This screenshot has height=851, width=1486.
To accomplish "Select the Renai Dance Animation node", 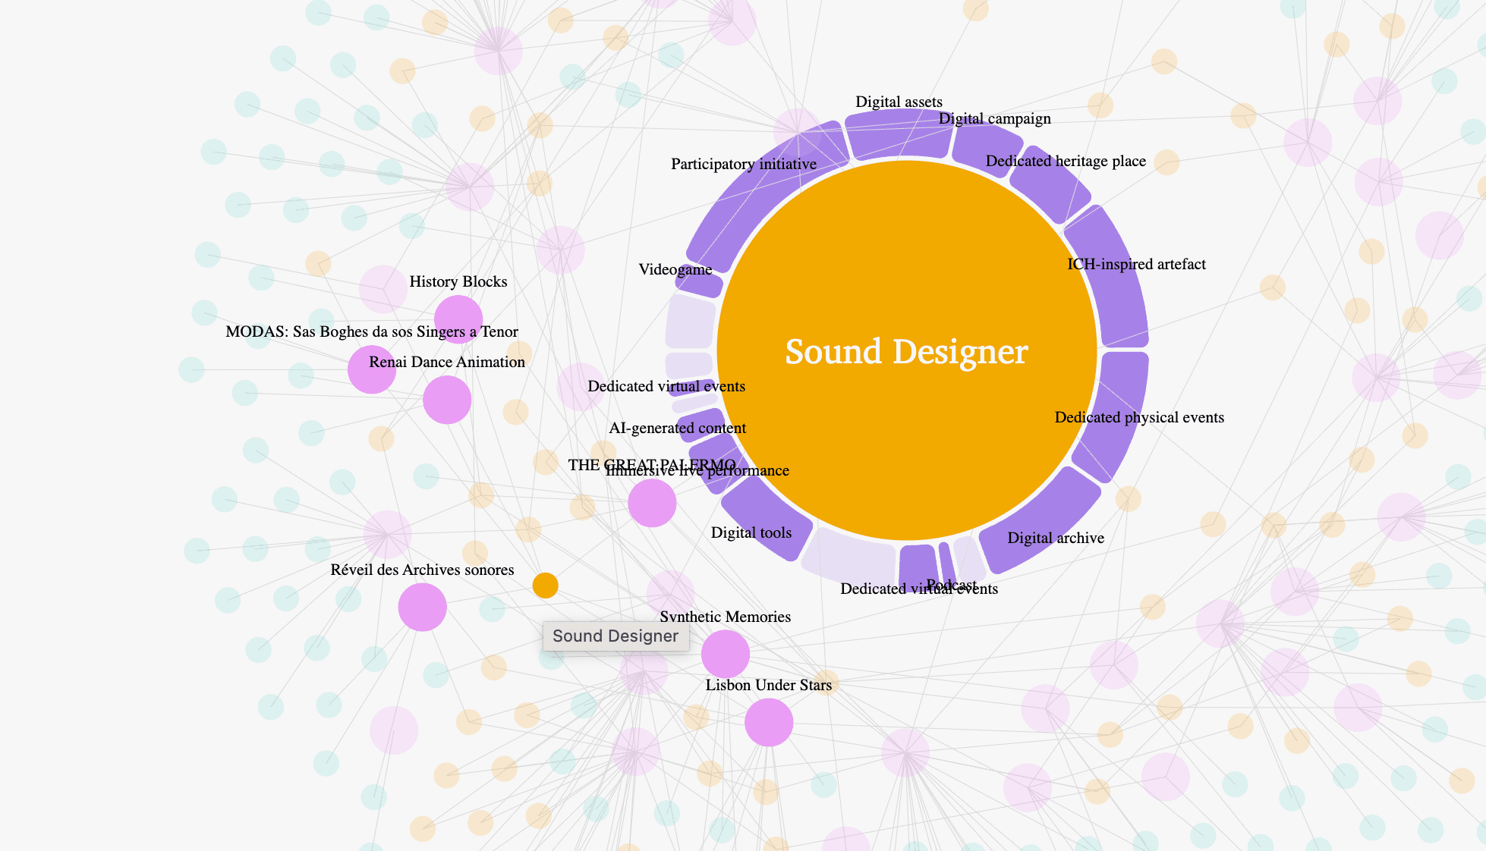I will 447,400.
